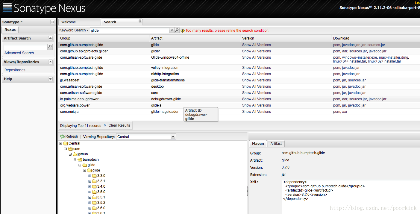Open Advanced Search link
This screenshot has height=214, width=420.
click(19, 53)
